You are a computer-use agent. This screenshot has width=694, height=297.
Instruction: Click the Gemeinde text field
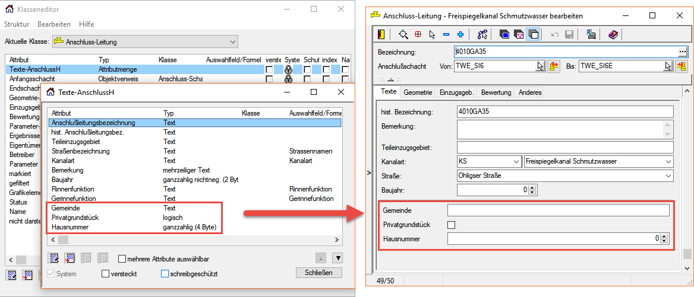(558, 210)
